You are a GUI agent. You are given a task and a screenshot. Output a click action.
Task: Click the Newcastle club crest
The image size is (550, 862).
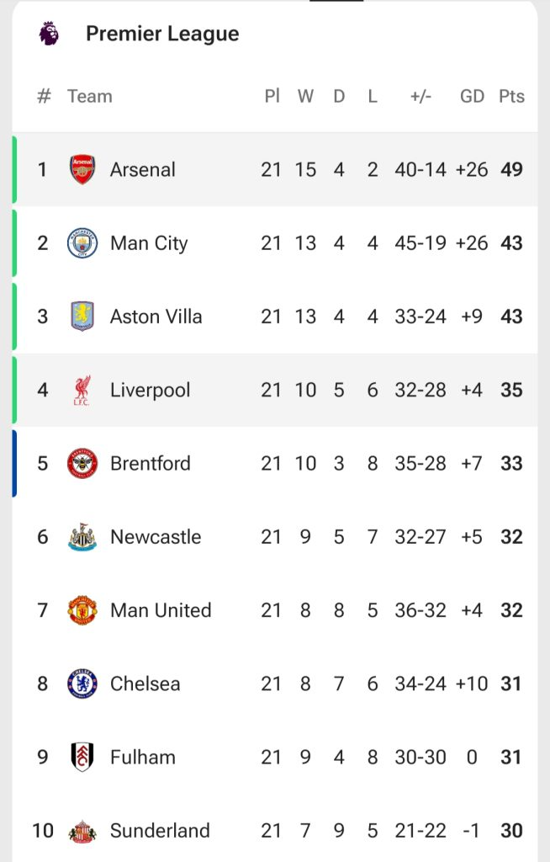click(x=82, y=537)
